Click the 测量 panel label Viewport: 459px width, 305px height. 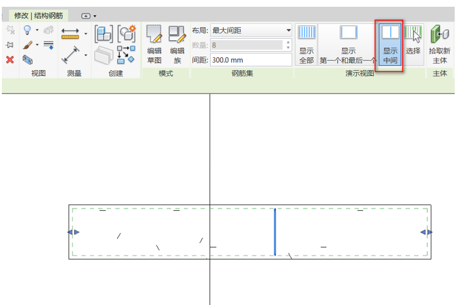coord(74,73)
